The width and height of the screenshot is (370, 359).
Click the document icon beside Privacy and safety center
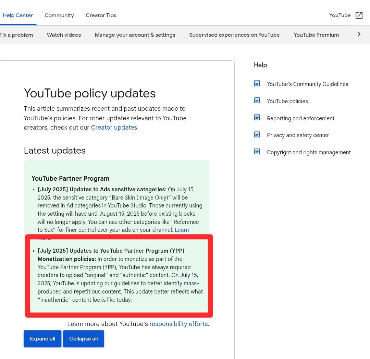[257, 134]
